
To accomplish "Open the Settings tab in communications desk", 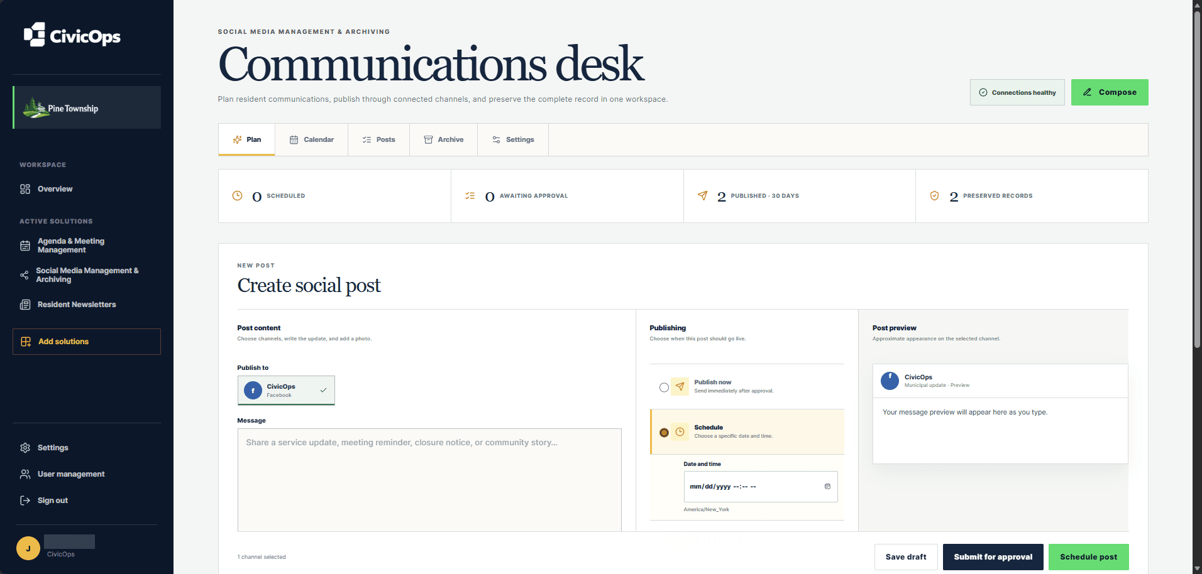I will 513,139.
